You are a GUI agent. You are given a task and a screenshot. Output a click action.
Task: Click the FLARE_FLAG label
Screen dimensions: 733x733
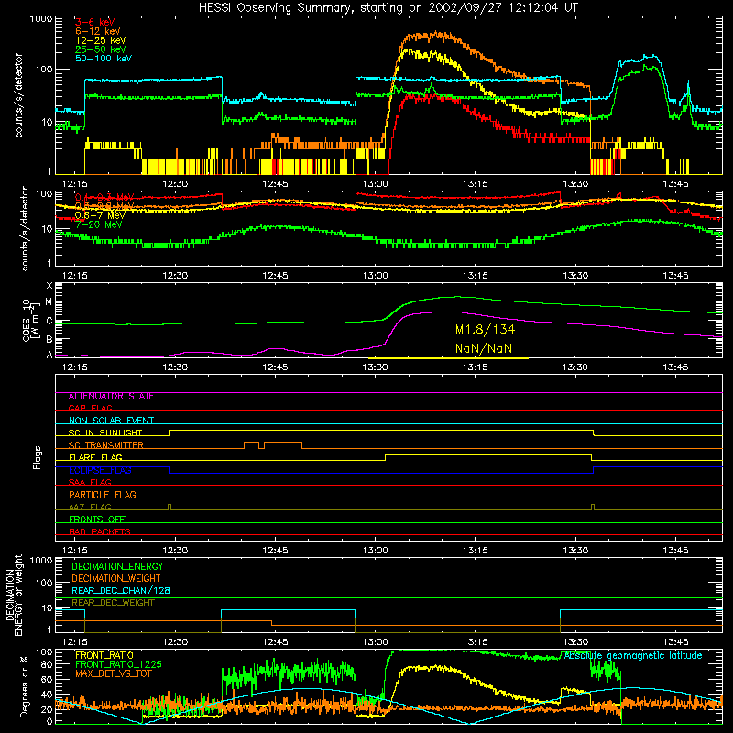coord(95,457)
